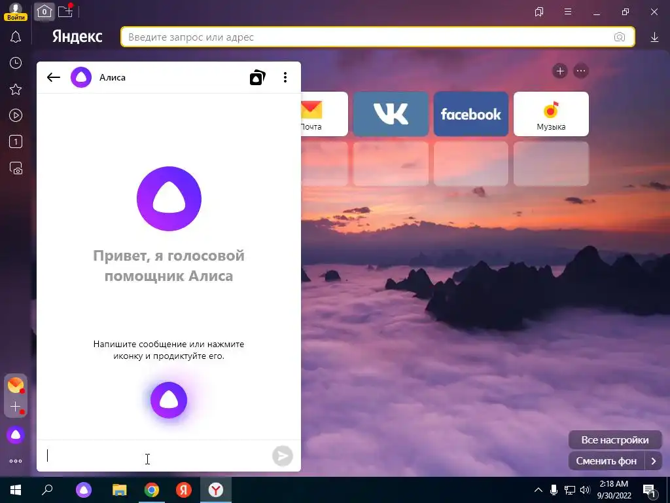Click the large Alice logo in panel
This screenshot has height=503, width=670.
[169, 199]
